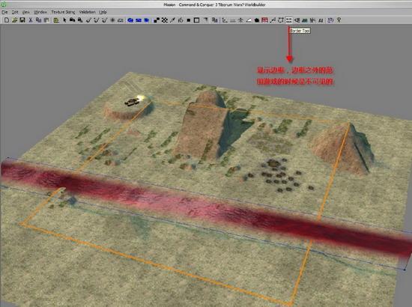Click the L-shaped axis tool icon

[x=225, y=20]
